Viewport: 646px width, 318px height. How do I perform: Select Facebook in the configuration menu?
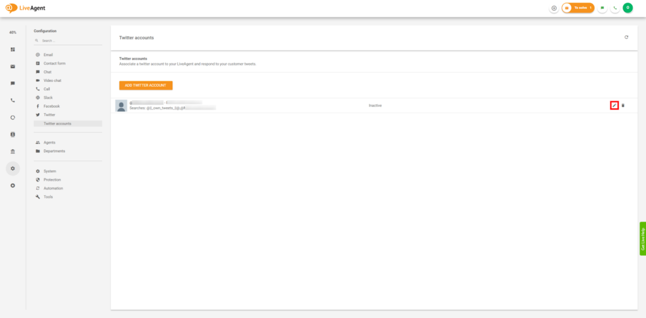[x=51, y=106]
